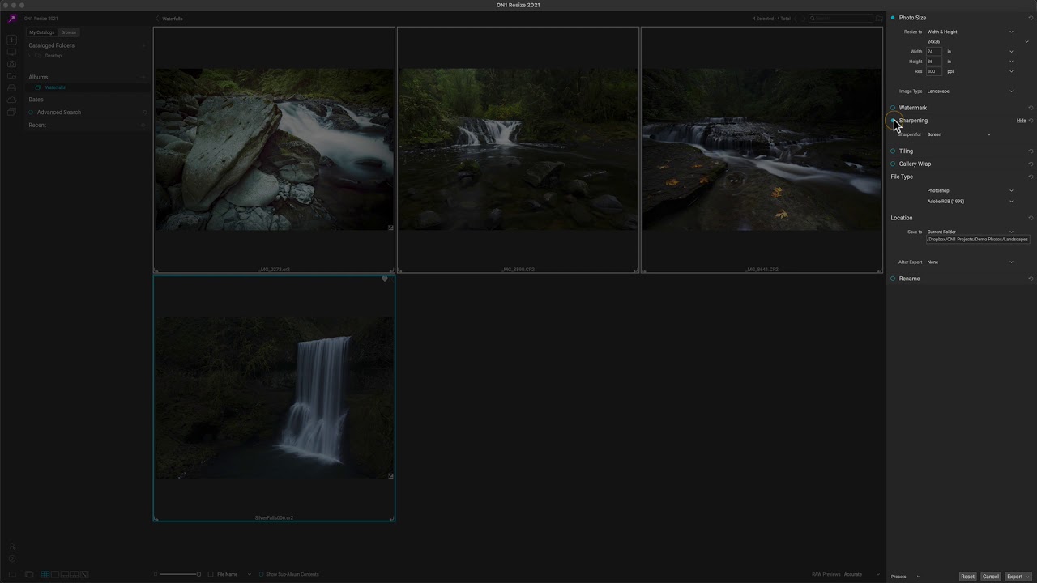Open the Dates section
The width and height of the screenshot is (1037, 583).
[36, 100]
